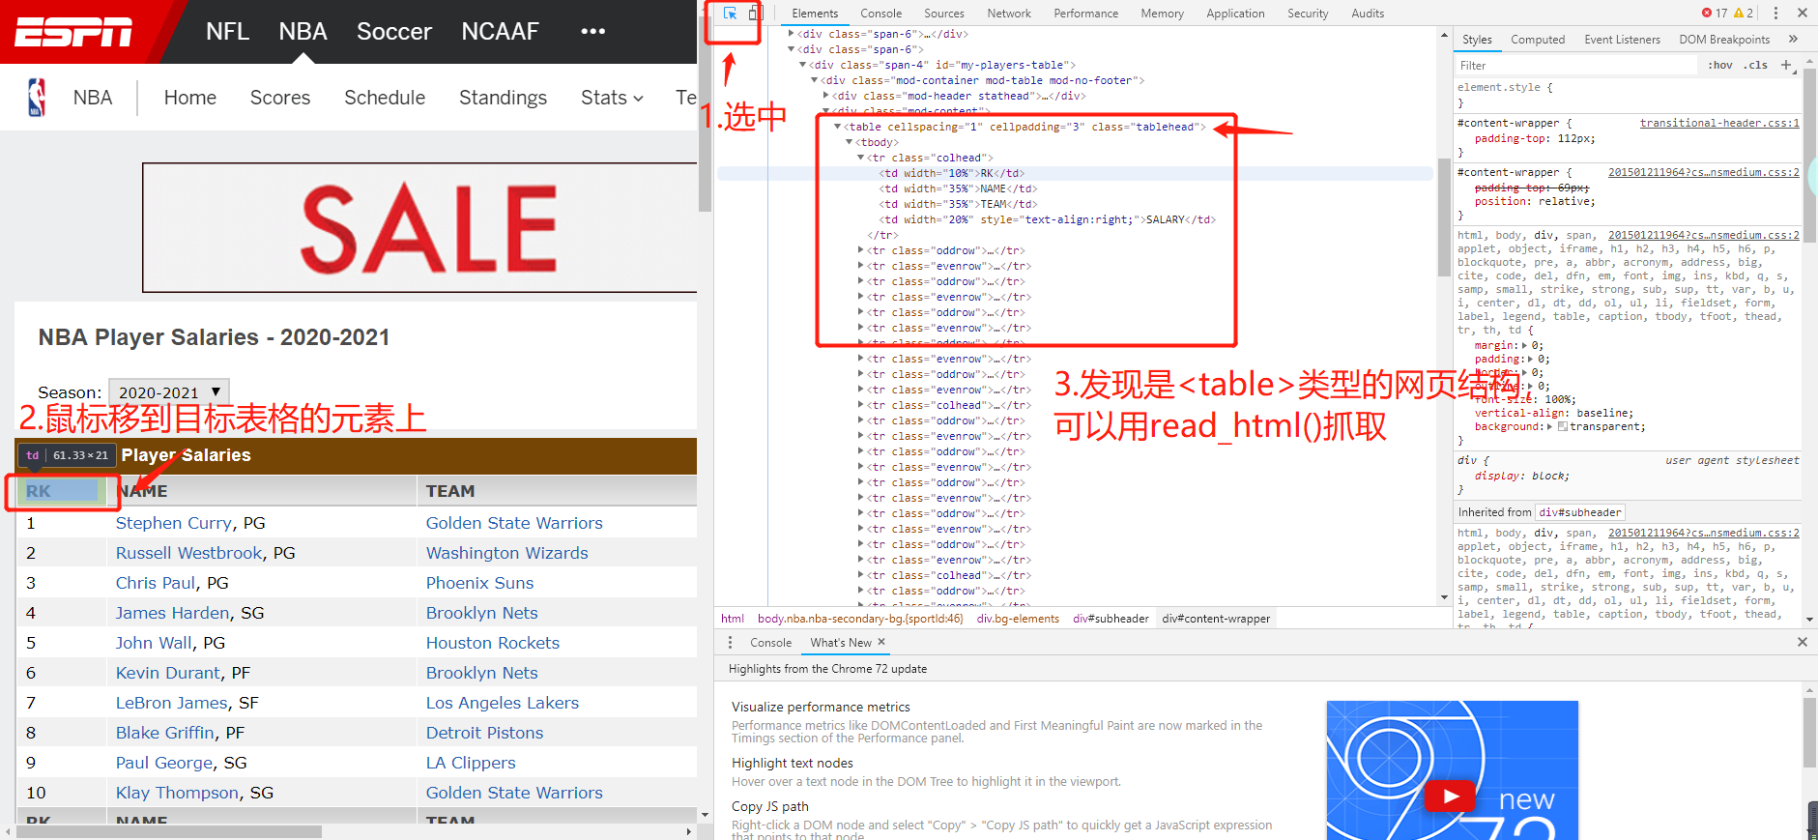
Task: Click the transparent background color swatch
Action: click(x=1563, y=426)
